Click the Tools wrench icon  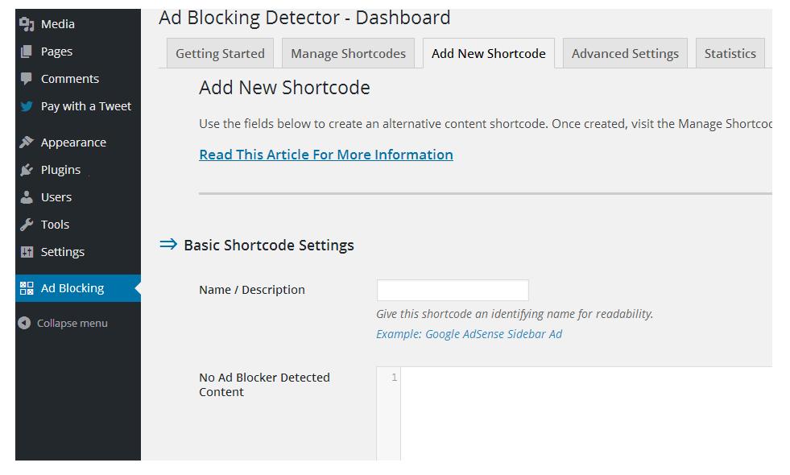click(27, 225)
